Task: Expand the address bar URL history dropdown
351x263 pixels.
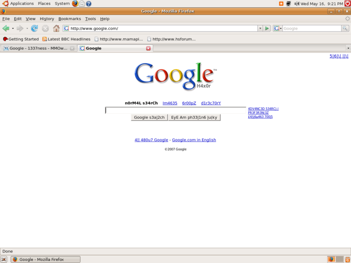Action: click(x=260, y=28)
